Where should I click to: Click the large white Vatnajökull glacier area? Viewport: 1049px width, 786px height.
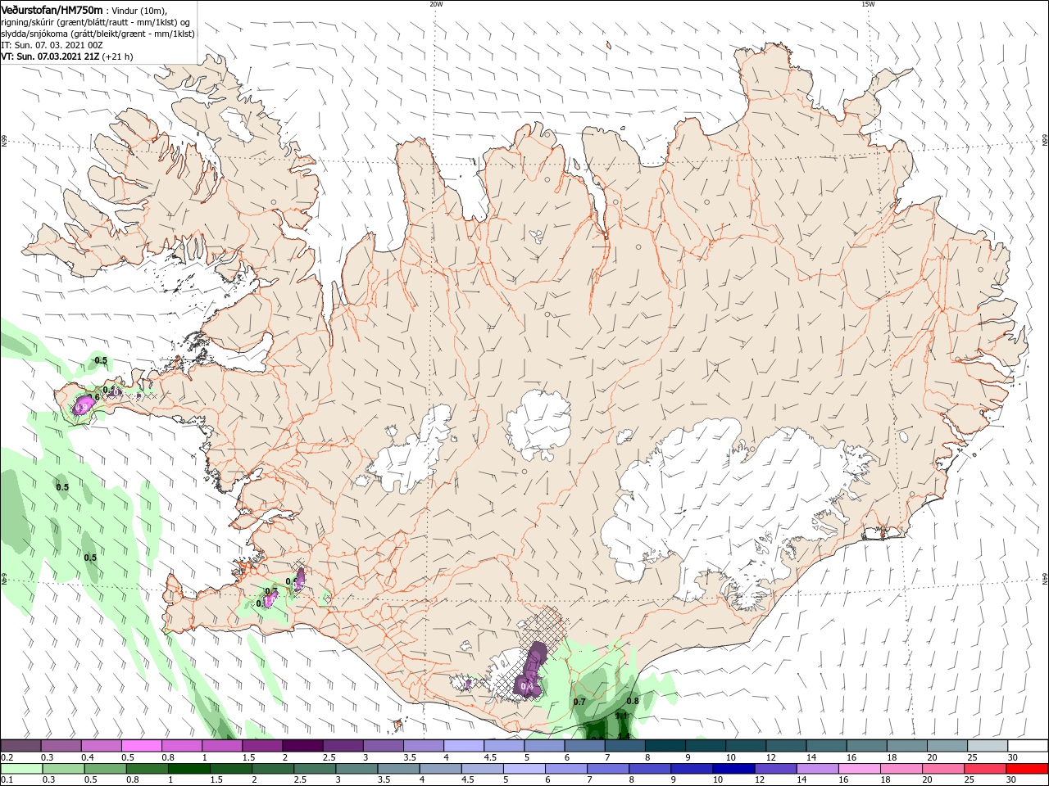[721, 499]
